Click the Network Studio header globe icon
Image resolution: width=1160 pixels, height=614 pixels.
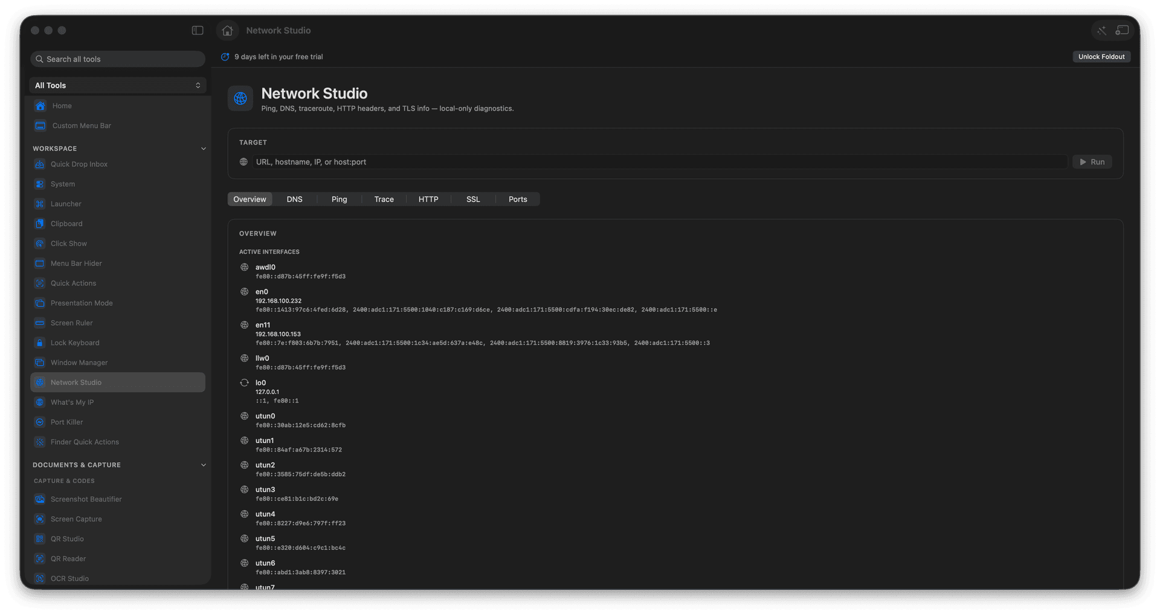coord(240,99)
